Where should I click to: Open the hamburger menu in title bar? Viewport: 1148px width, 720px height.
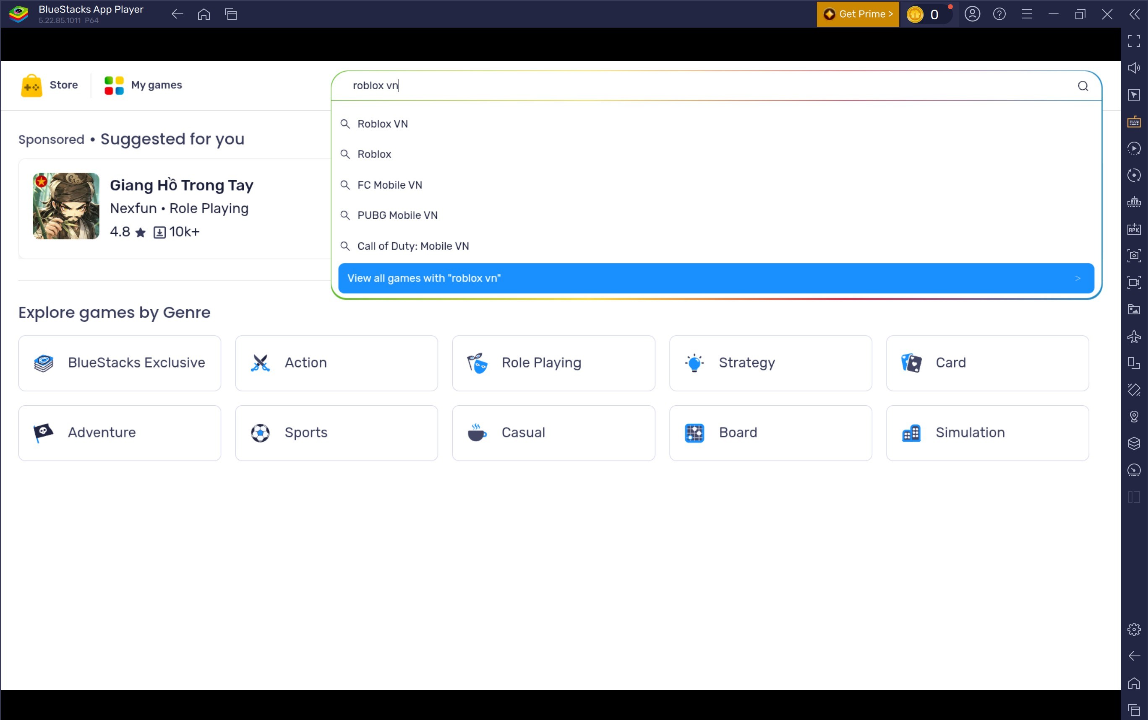(x=1026, y=14)
